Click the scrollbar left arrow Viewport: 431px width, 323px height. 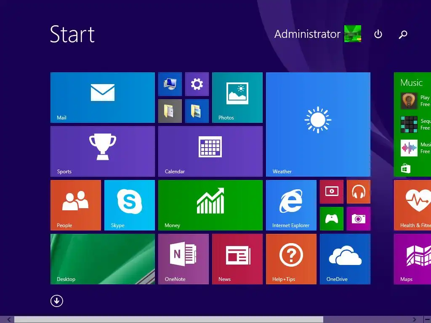[x=9, y=320]
